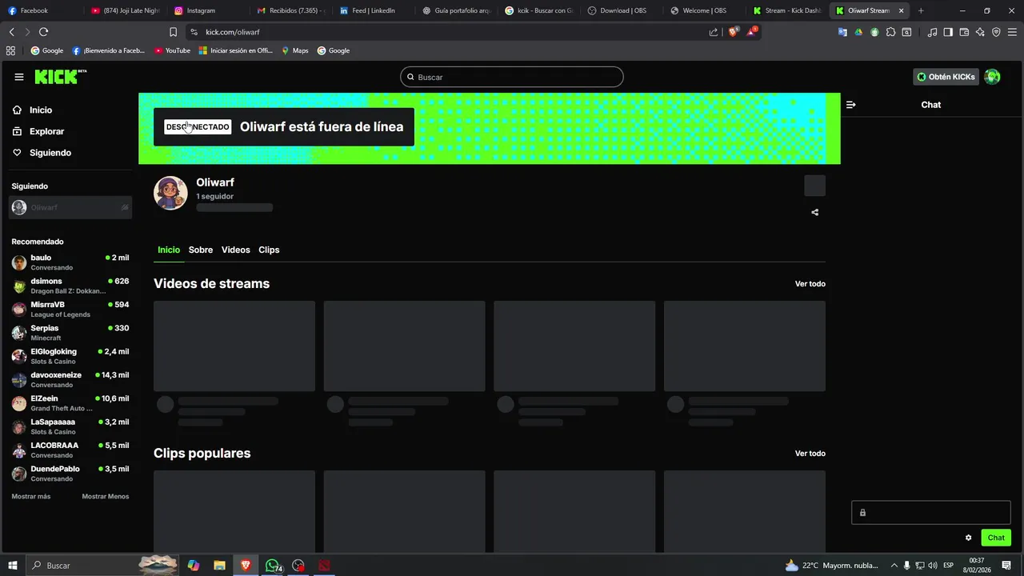The width and height of the screenshot is (1024, 576).
Task: Open File Explorer in taskbar
Action: 219,566
